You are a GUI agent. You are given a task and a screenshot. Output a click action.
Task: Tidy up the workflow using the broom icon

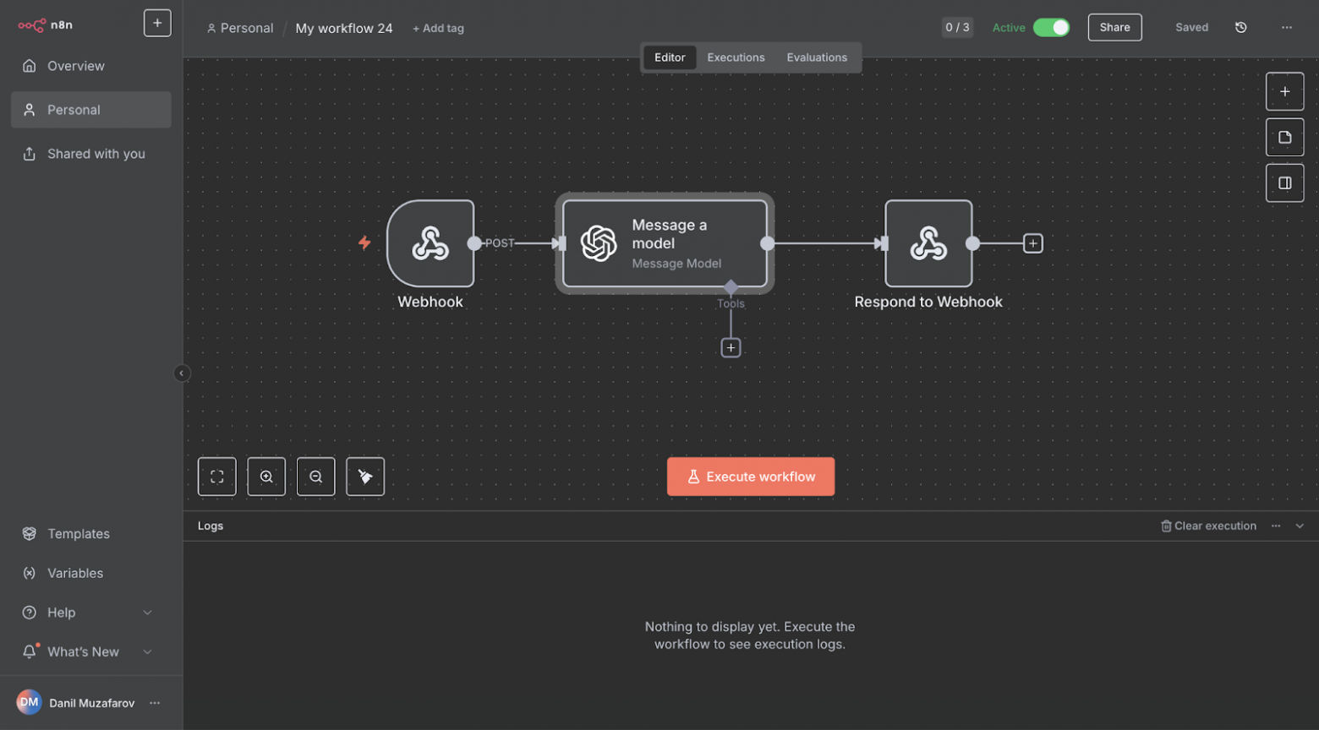364,476
